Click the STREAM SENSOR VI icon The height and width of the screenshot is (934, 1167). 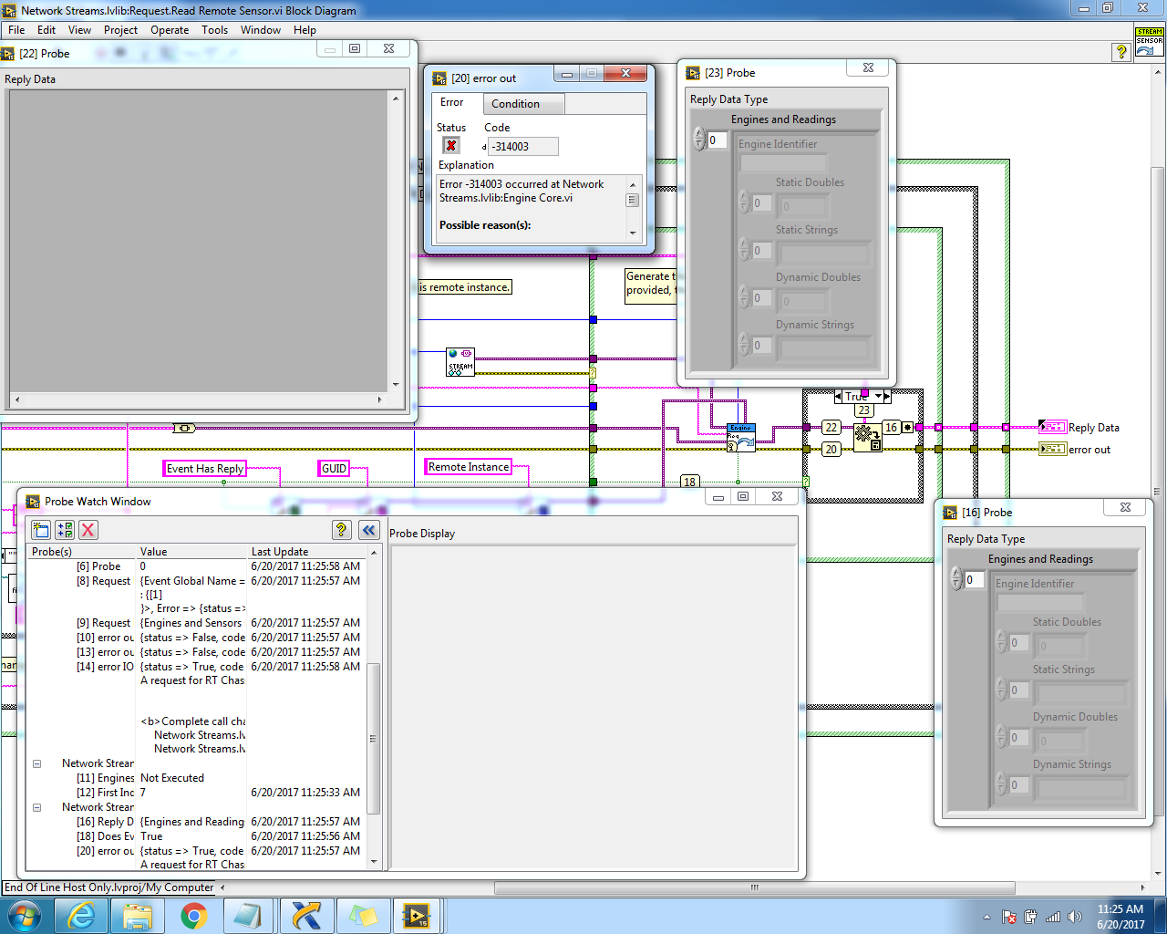tap(1150, 42)
